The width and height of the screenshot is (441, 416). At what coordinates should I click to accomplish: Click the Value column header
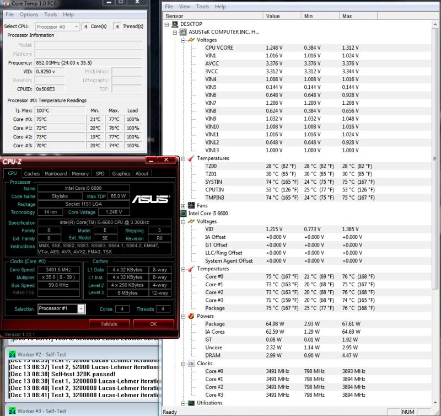(x=282, y=16)
